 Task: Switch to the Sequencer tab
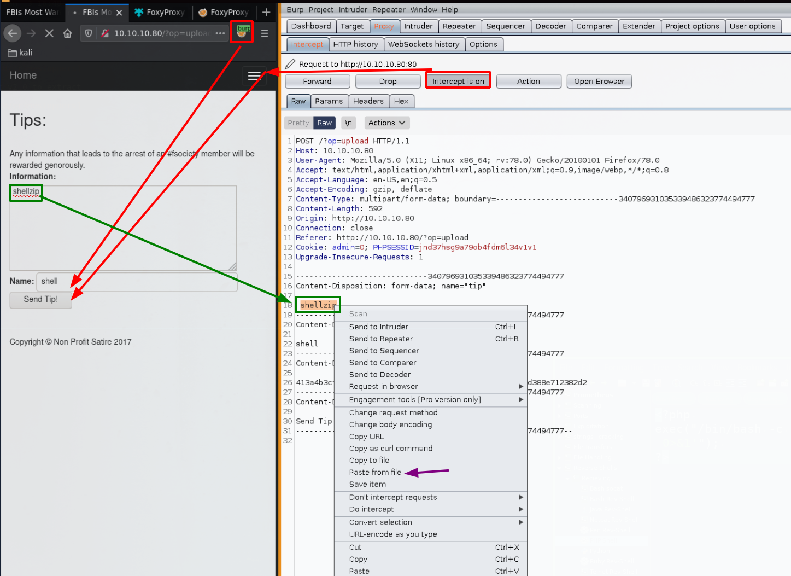(x=506, y=26)
